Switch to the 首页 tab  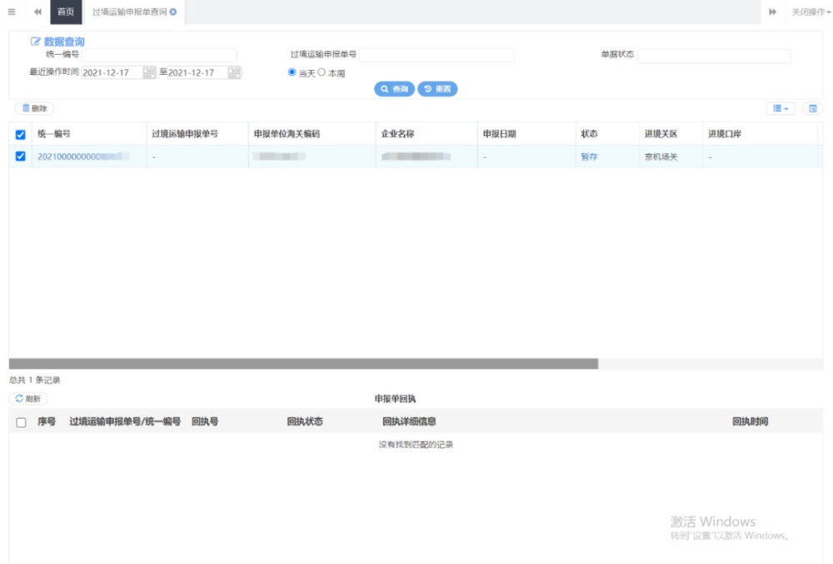(66, 12)
